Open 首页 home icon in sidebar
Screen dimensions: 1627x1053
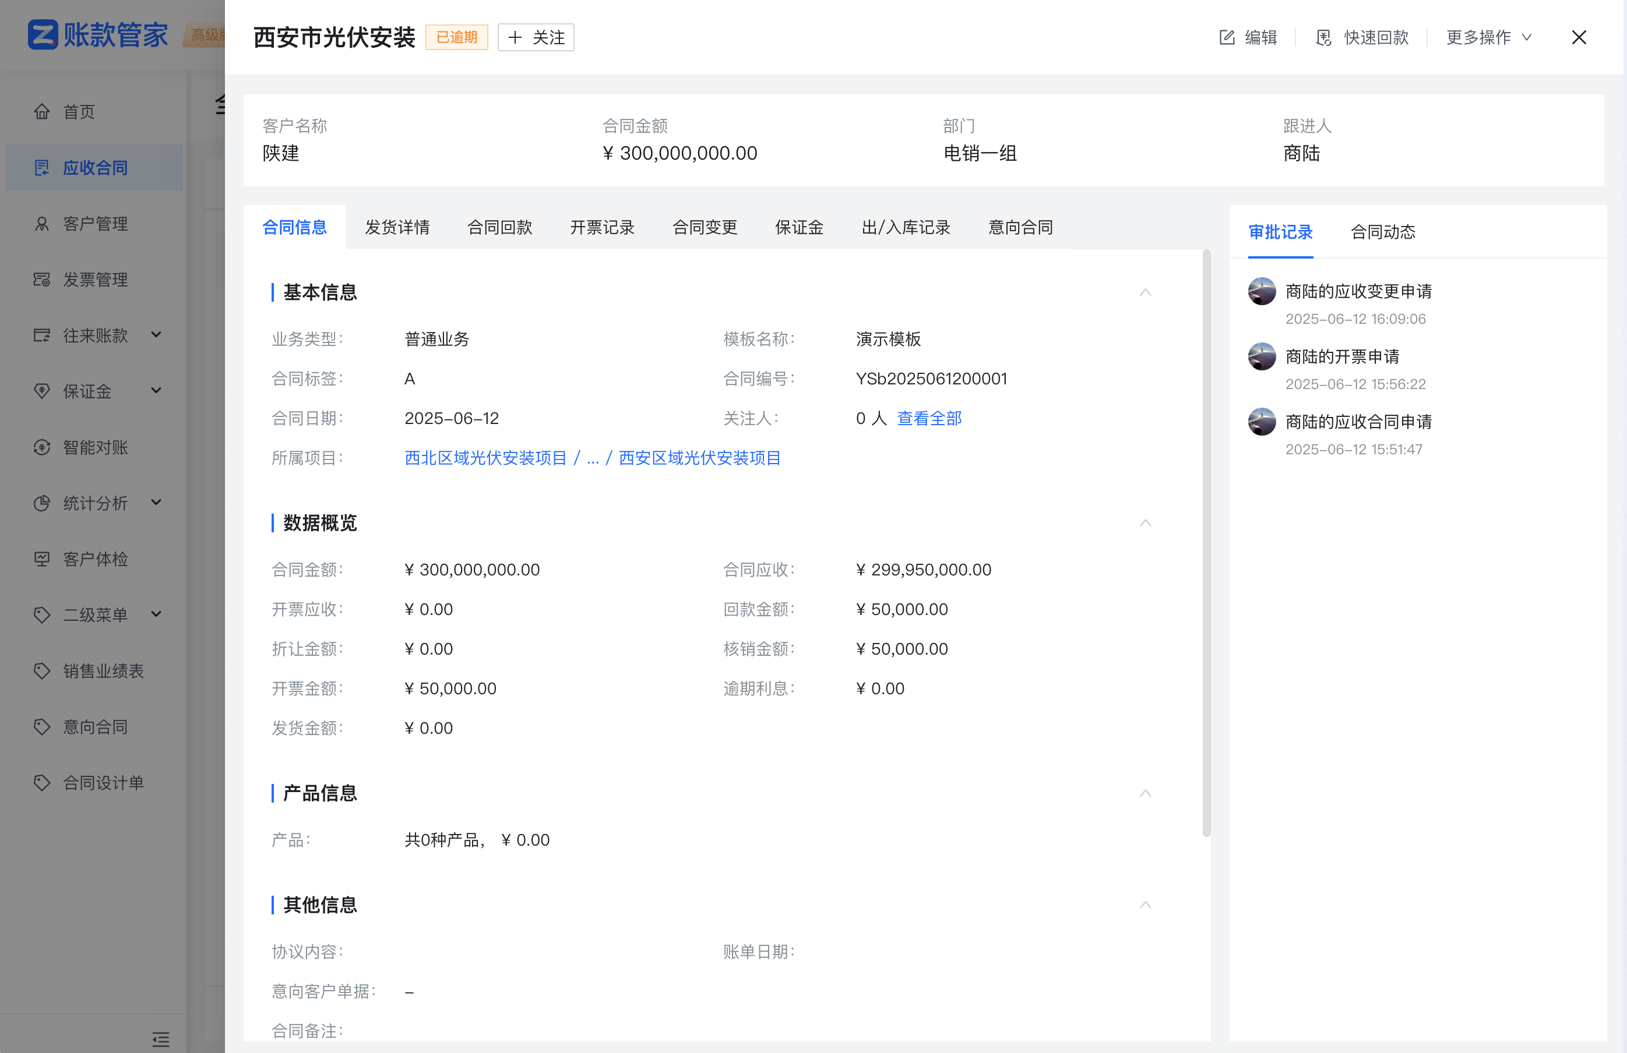coord(42,111)
